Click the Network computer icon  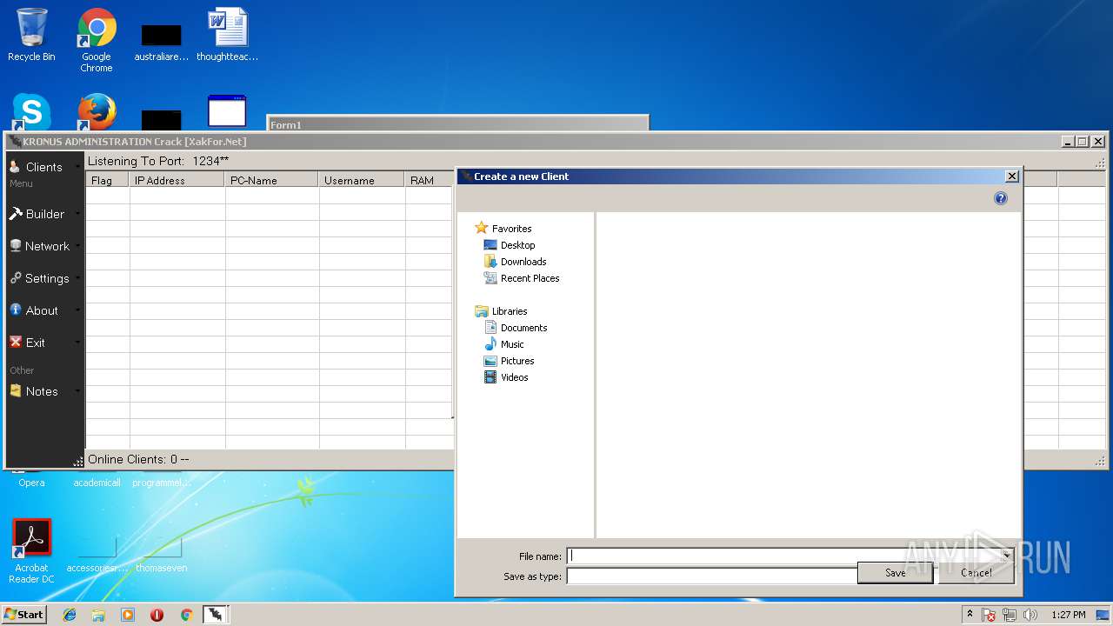tap(15, 245)
